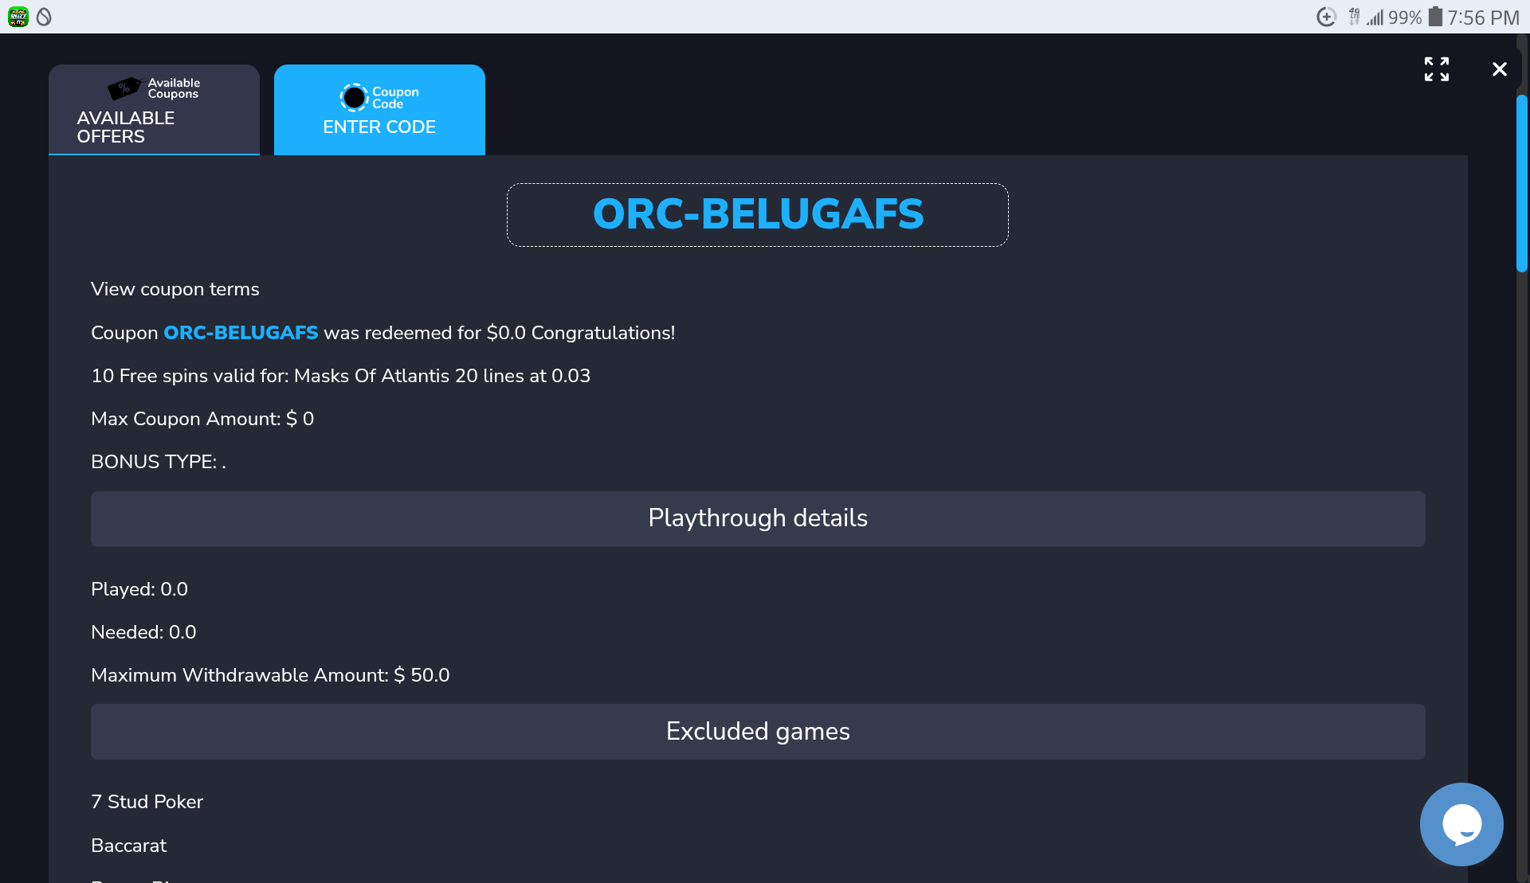Switch to the Available Offers tab

tap(154, 110)
